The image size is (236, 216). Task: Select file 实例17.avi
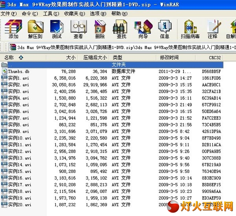(x=20, y=185)
